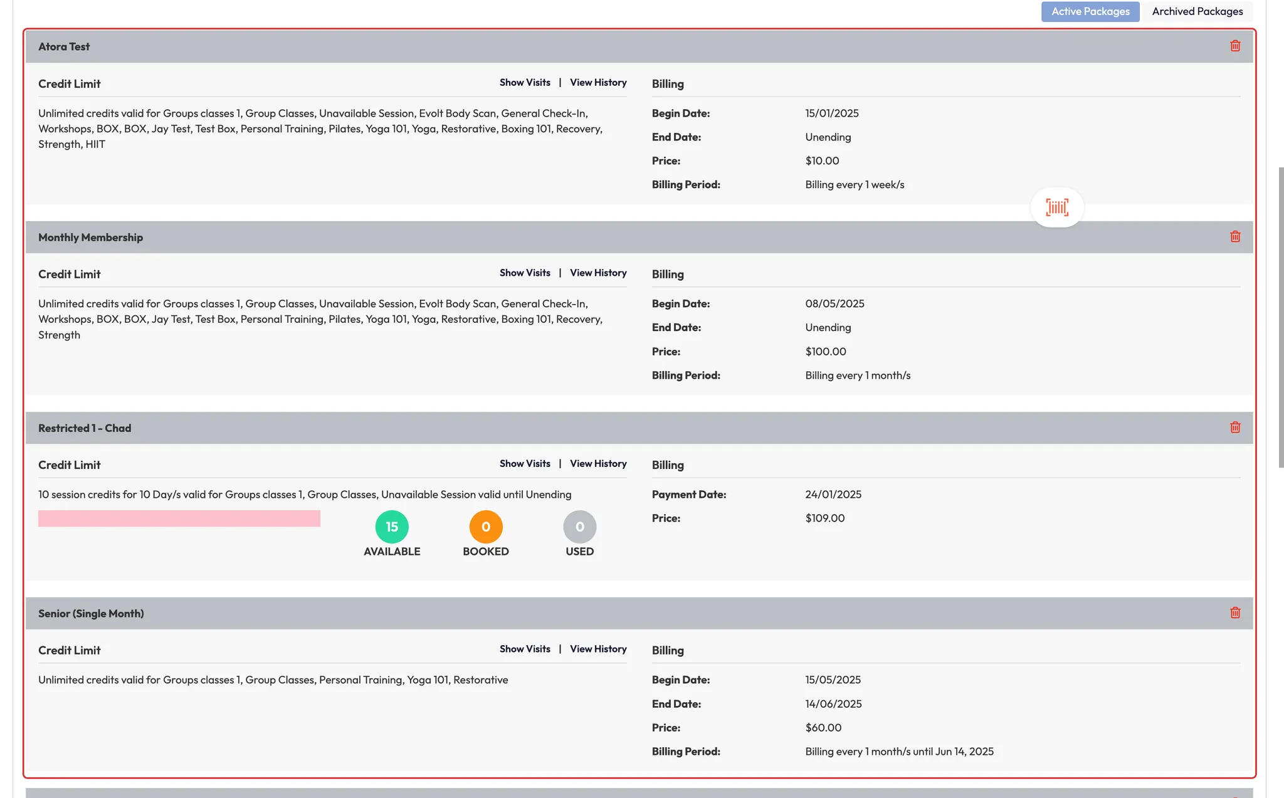Open the floating barcode scanner button
The image size is (1284, 798).
point(1056,207)
